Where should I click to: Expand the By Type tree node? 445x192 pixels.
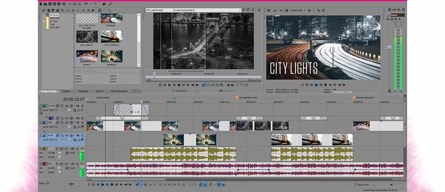(x=44, y=21)
